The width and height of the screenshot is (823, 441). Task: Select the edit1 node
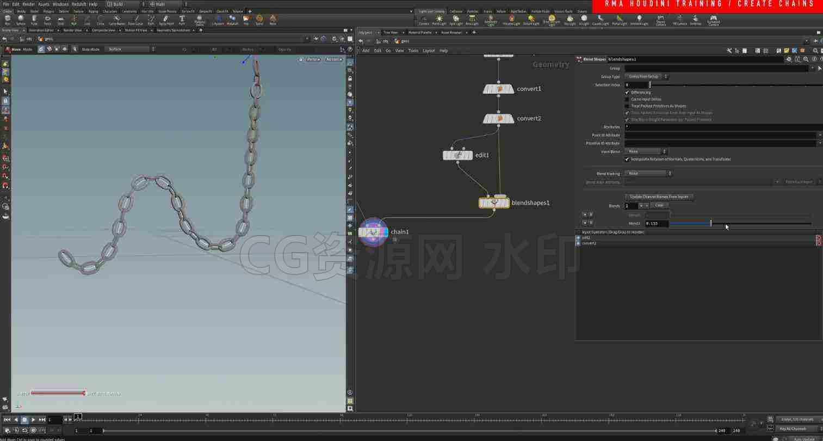pos(457,155)
